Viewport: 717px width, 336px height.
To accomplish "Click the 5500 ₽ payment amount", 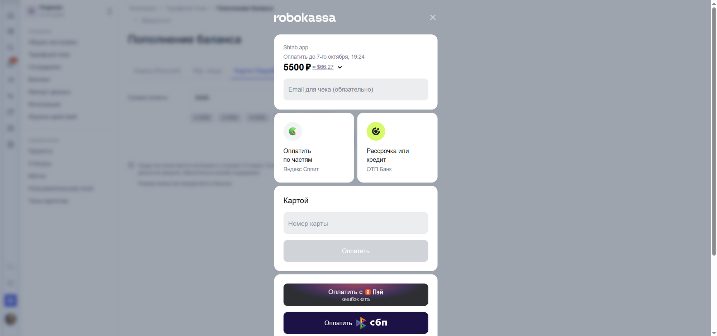I will 297,67.
